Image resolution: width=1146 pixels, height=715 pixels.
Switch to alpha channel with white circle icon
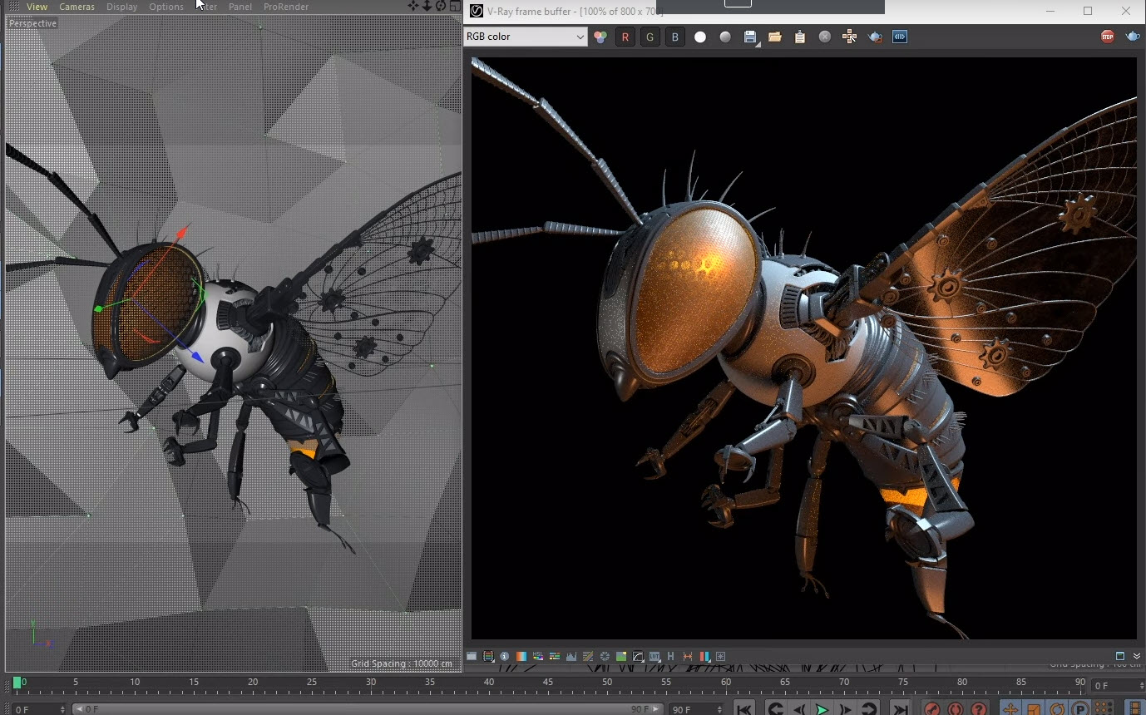[x=700, y=37]
